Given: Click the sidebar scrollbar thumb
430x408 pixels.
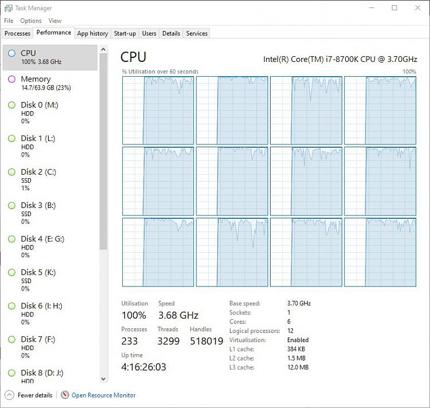Looking at the screenshot, I should tap(103, 151).
